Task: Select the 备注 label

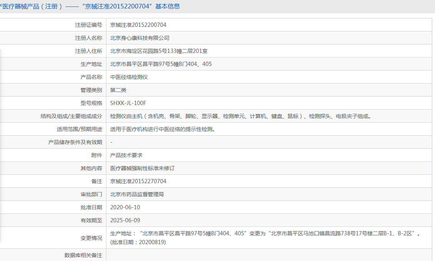Action: [x=96, y=182]
